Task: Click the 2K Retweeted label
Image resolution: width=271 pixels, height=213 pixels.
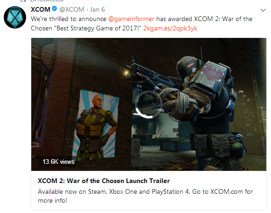Action: point(47,0)
